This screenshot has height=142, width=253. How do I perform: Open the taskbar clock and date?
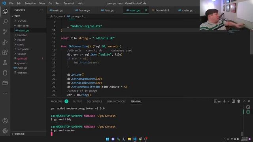244,139
